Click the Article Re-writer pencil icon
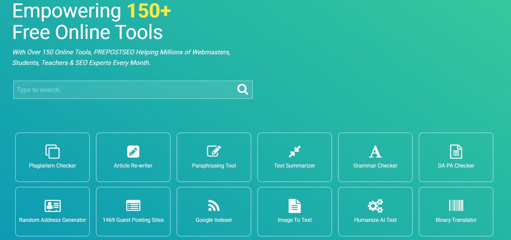The image size is (511, 240). 133,151
